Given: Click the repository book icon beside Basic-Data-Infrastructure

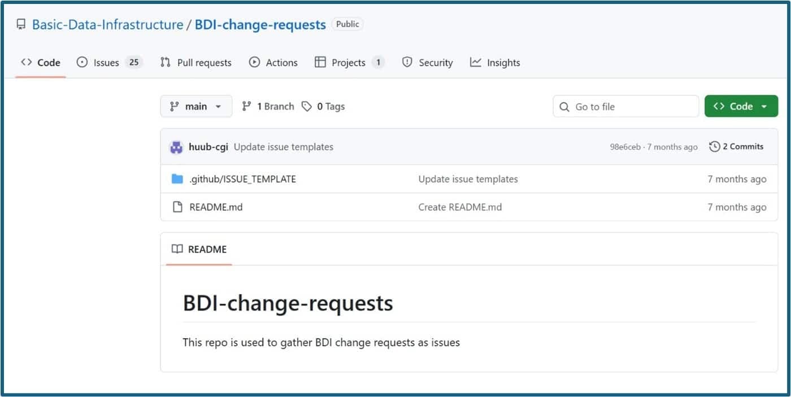Looking at the screenshot, I should (21, 25).
